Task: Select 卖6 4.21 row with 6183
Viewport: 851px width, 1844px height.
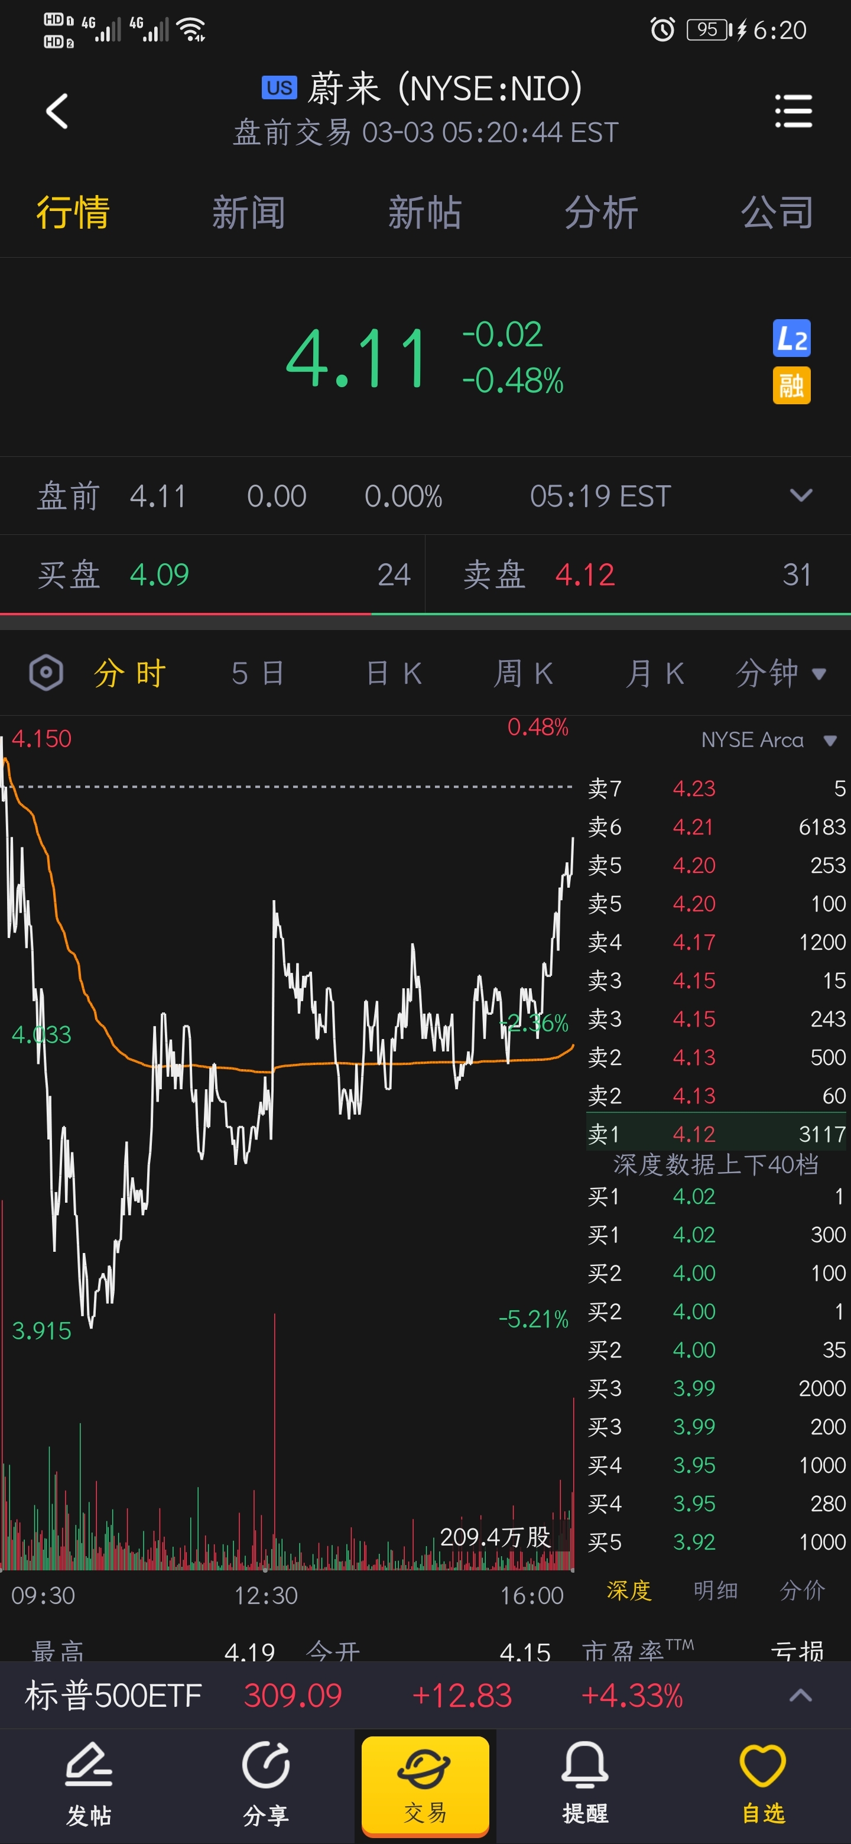Action: pos(716,827)
